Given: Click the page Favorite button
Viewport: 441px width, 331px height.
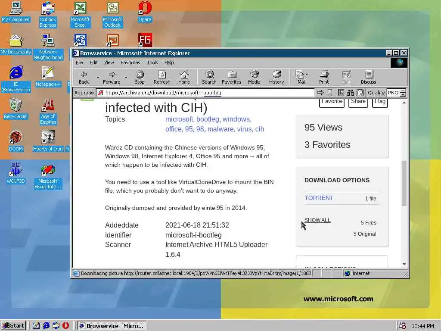Looking at the screenshot, I should pyautogui.click(x=332, y=103).
